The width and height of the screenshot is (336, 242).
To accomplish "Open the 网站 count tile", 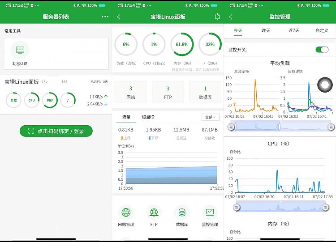I will (x=131, y=92).
